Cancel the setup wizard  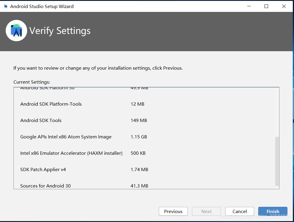pyautogui.click(x=240, y=211)
